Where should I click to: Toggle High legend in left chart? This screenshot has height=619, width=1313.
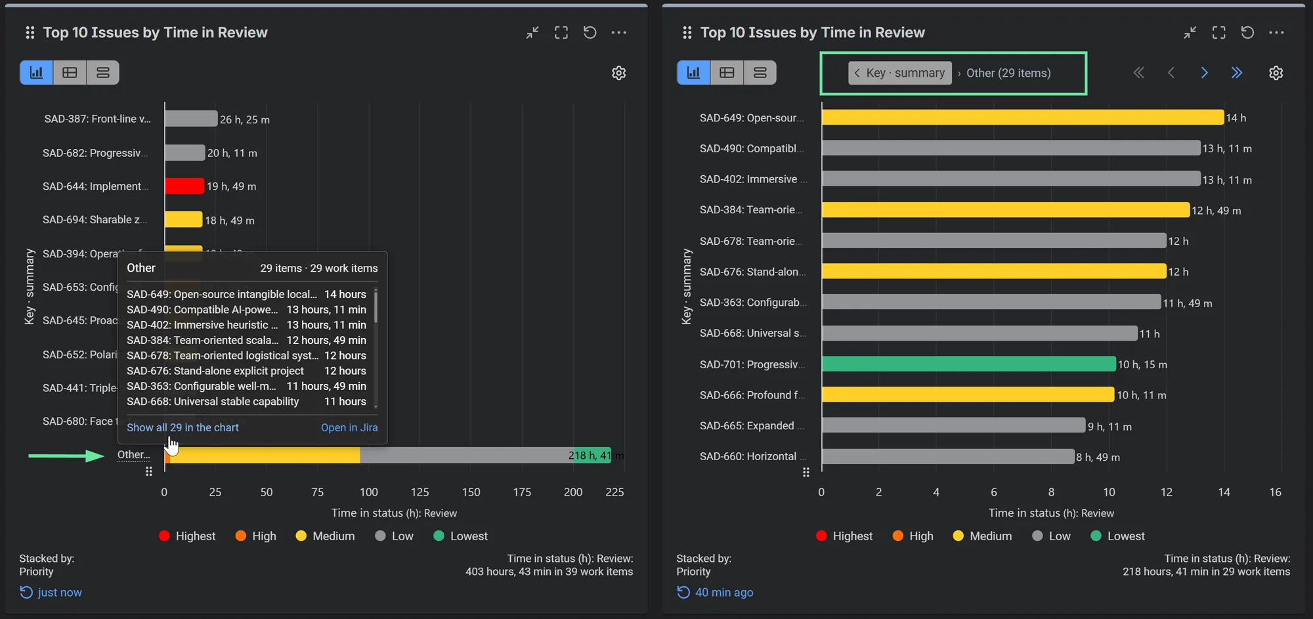pos(256,536)
